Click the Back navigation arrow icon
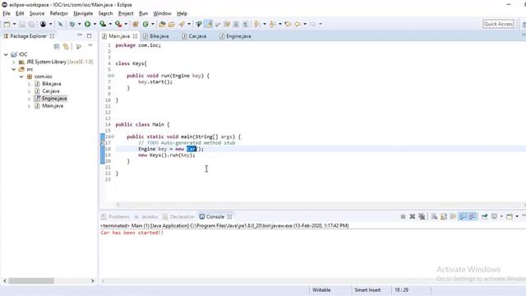 pos(298,24)
